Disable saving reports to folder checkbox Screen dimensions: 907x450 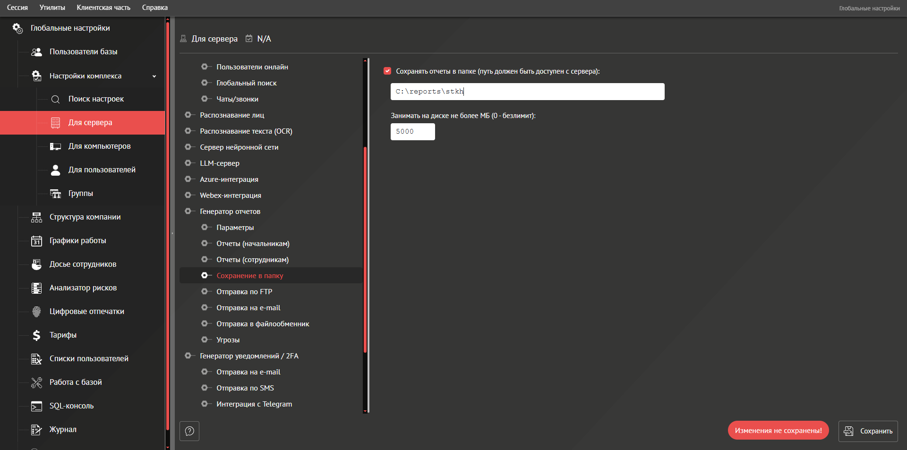(x=387, y=71)
